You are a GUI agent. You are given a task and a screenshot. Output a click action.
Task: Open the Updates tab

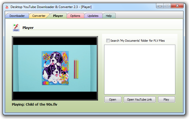point(93,16)
